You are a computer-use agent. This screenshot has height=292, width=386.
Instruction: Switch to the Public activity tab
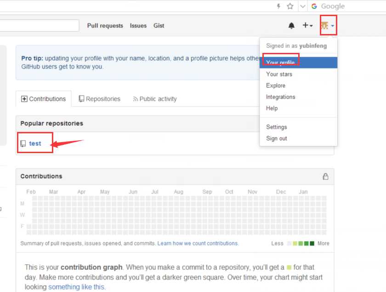(x=155, y=99)
